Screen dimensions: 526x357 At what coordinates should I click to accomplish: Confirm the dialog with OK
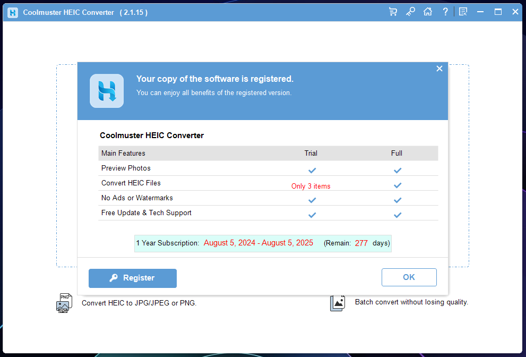tap(409, 277)
